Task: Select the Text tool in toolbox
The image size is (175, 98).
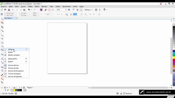Action: pyautogui.click(x=2, y=54)
